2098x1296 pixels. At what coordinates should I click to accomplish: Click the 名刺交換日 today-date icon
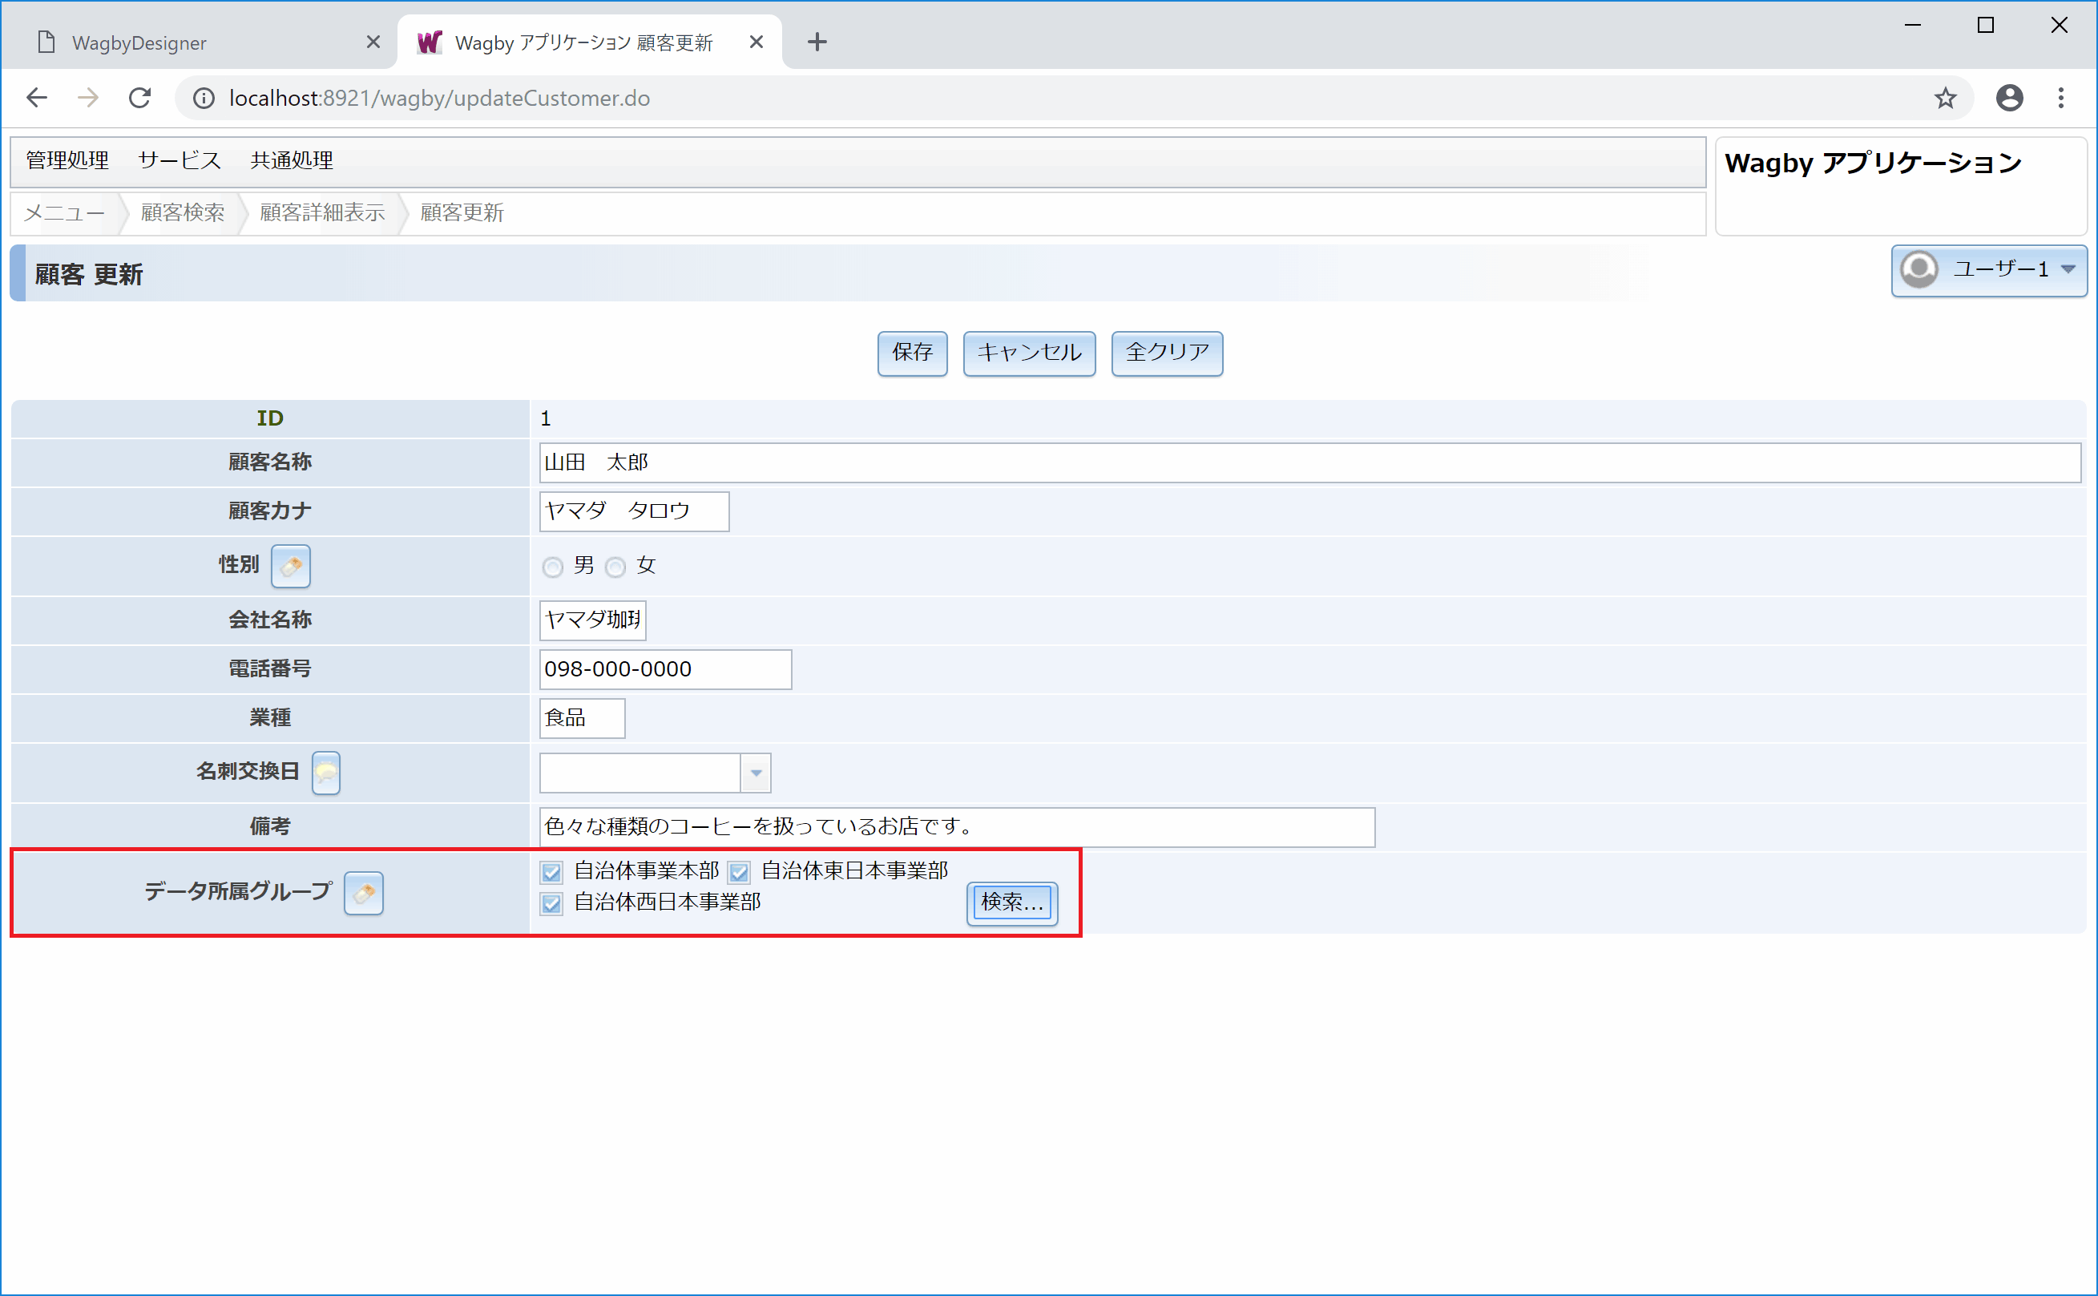coord(325,773)
